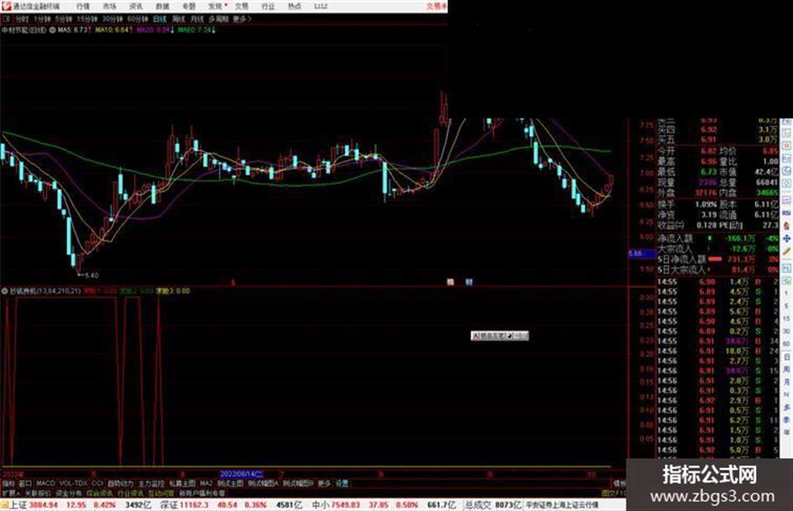Screen dimensions: 793x511
Task: Select the 主力监控 indicator tab
Action: click(x=151, y=483)
